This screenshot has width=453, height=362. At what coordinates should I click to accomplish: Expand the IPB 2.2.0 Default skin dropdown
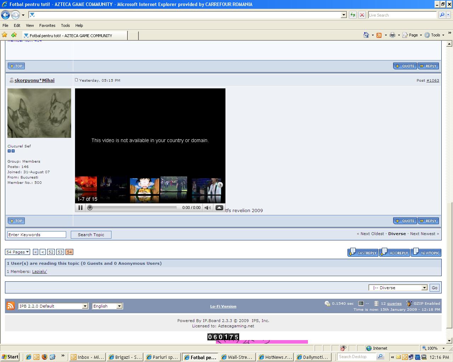coord(85,306)
